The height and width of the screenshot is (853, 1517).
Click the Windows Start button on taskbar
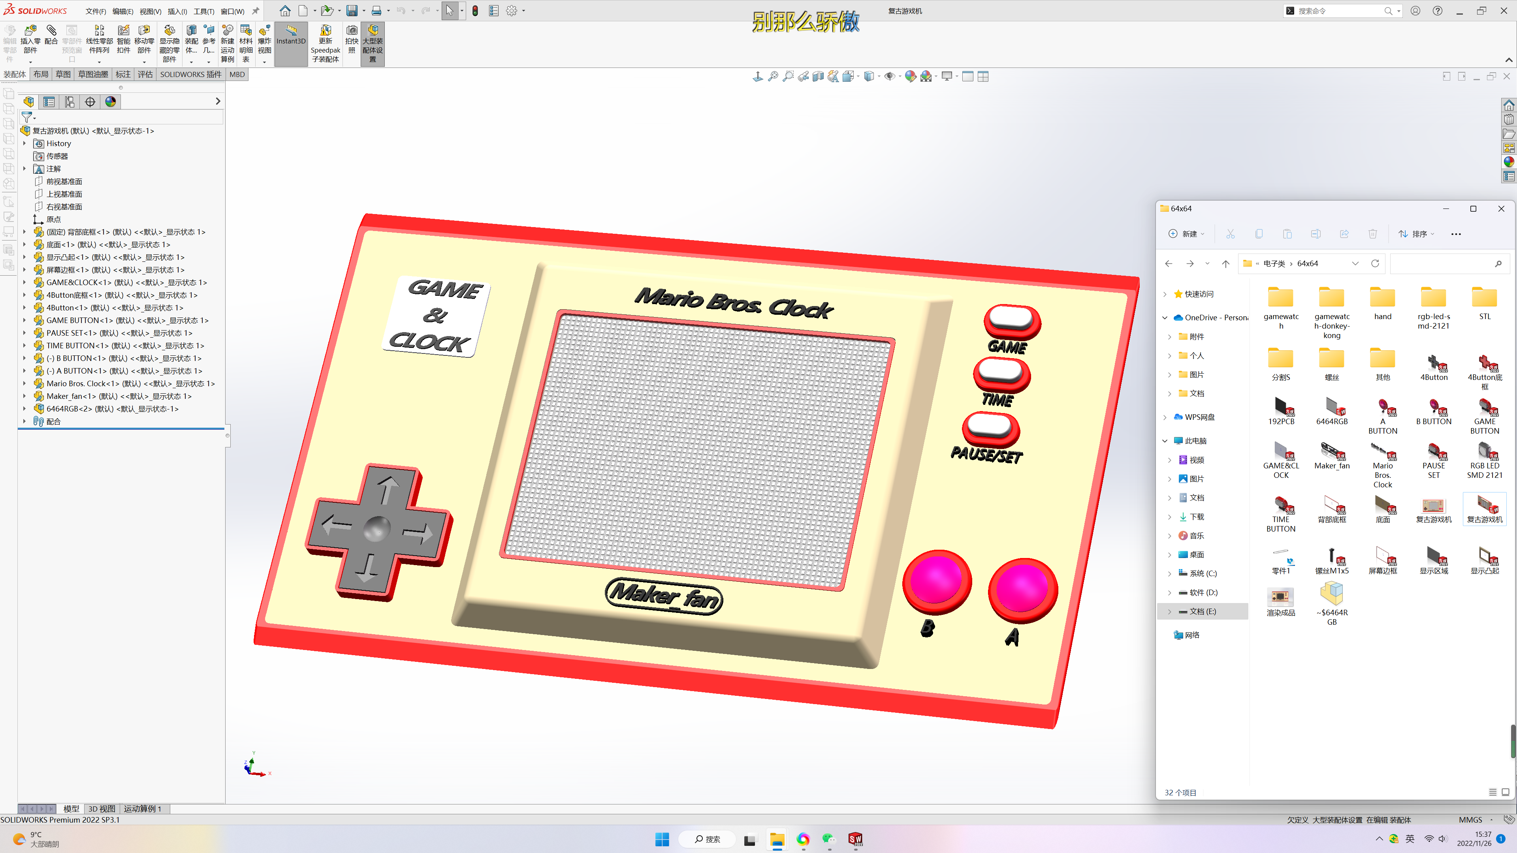point(662,840)
